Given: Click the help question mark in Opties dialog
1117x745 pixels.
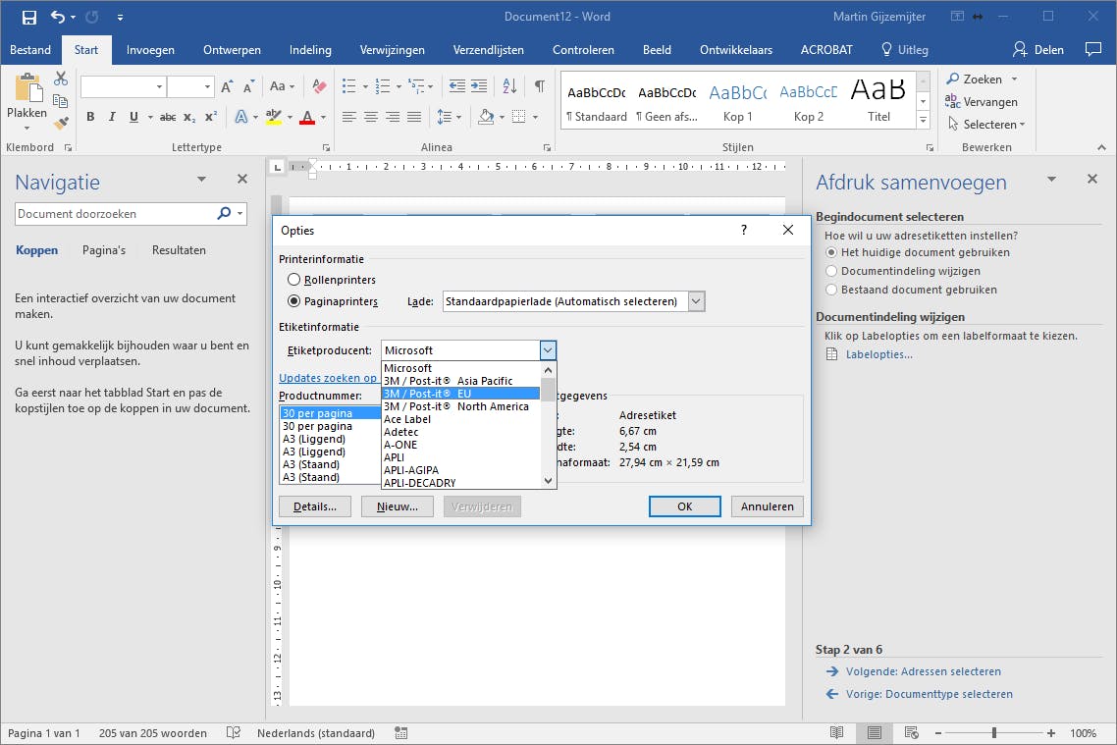Looking at the screenshot, I should tap(744, 230).
